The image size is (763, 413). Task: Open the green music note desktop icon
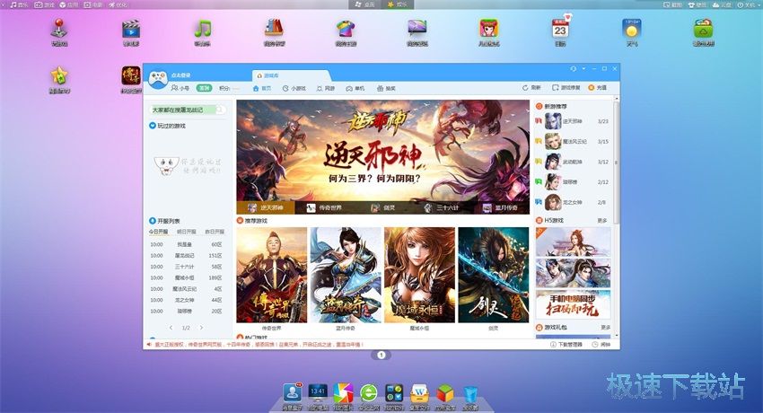click(x=203, y=30)
